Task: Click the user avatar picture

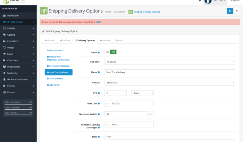Action: 208,1
